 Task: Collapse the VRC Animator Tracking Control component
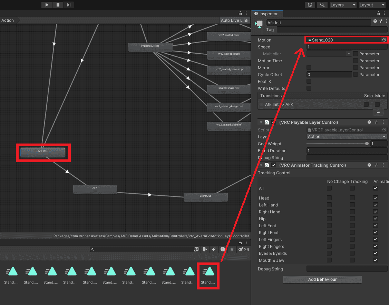(x=261, y=165)
